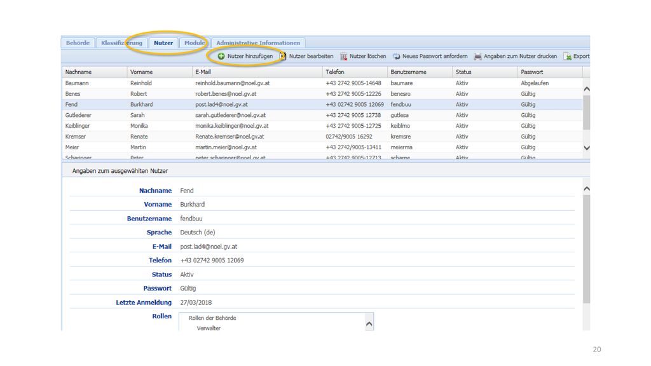Click the Sprache value Deutsch (de)
Image resolution: width=651 pixels, height=366 pixels.
198,233
